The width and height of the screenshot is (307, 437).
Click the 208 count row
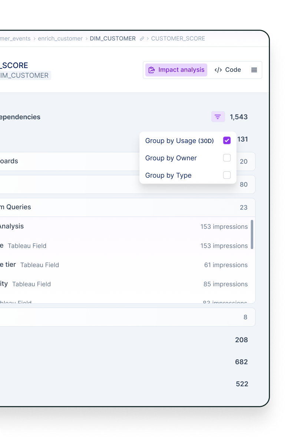point(241,340)
